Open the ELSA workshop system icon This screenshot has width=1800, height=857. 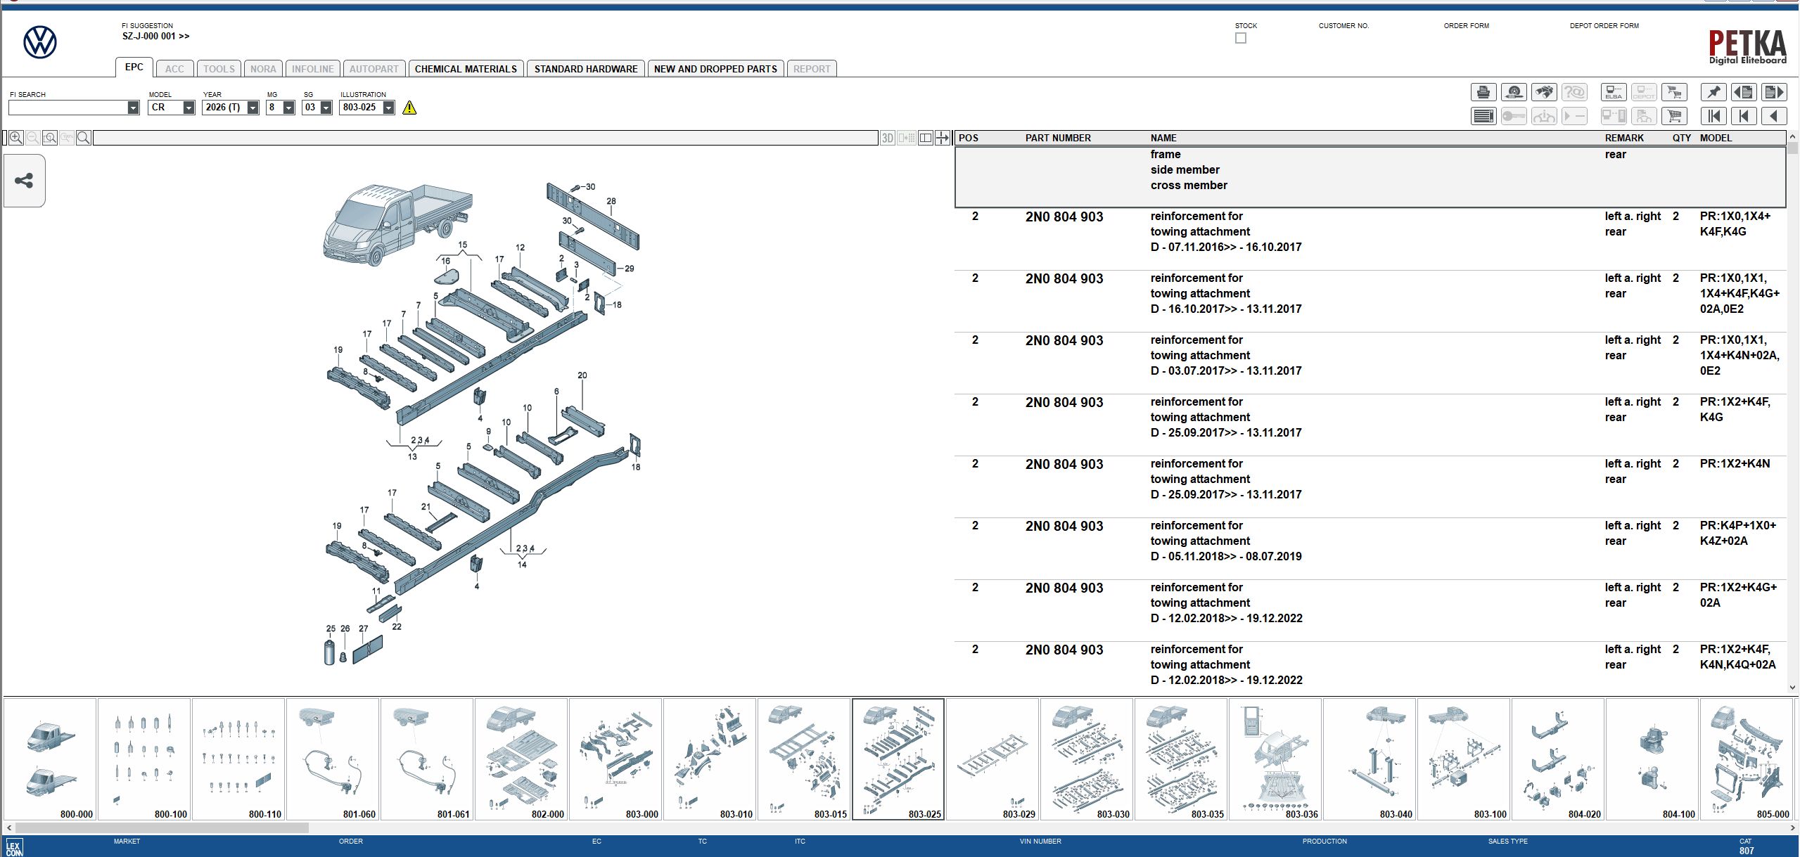(x=1614, y=91)
